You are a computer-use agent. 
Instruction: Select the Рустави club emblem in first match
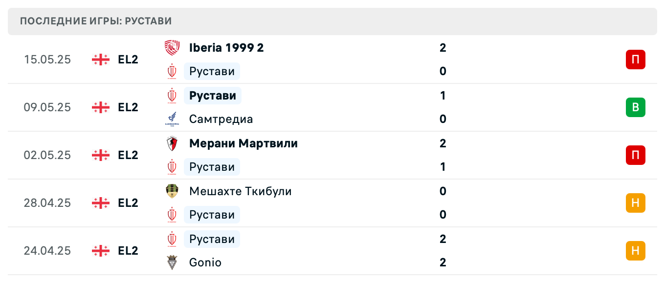pyautogui.click(x=172, y=71)
